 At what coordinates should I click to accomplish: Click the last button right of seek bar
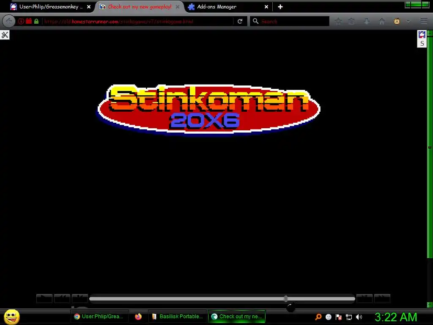click(382, 298)
